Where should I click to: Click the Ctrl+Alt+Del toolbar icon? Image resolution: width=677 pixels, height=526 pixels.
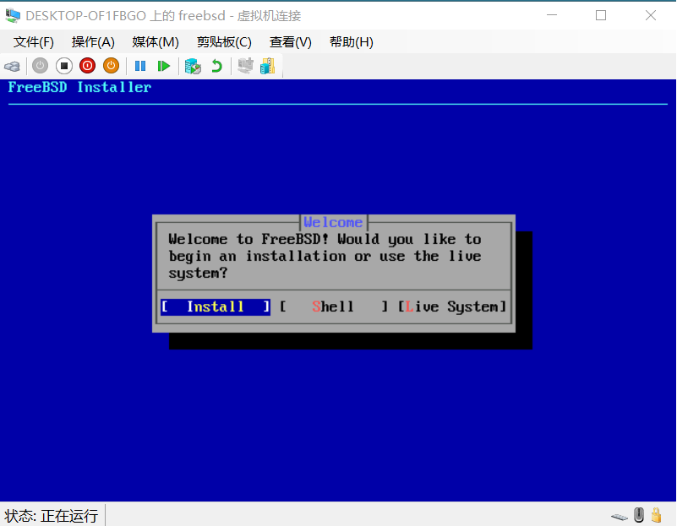[x=12, y=67]
